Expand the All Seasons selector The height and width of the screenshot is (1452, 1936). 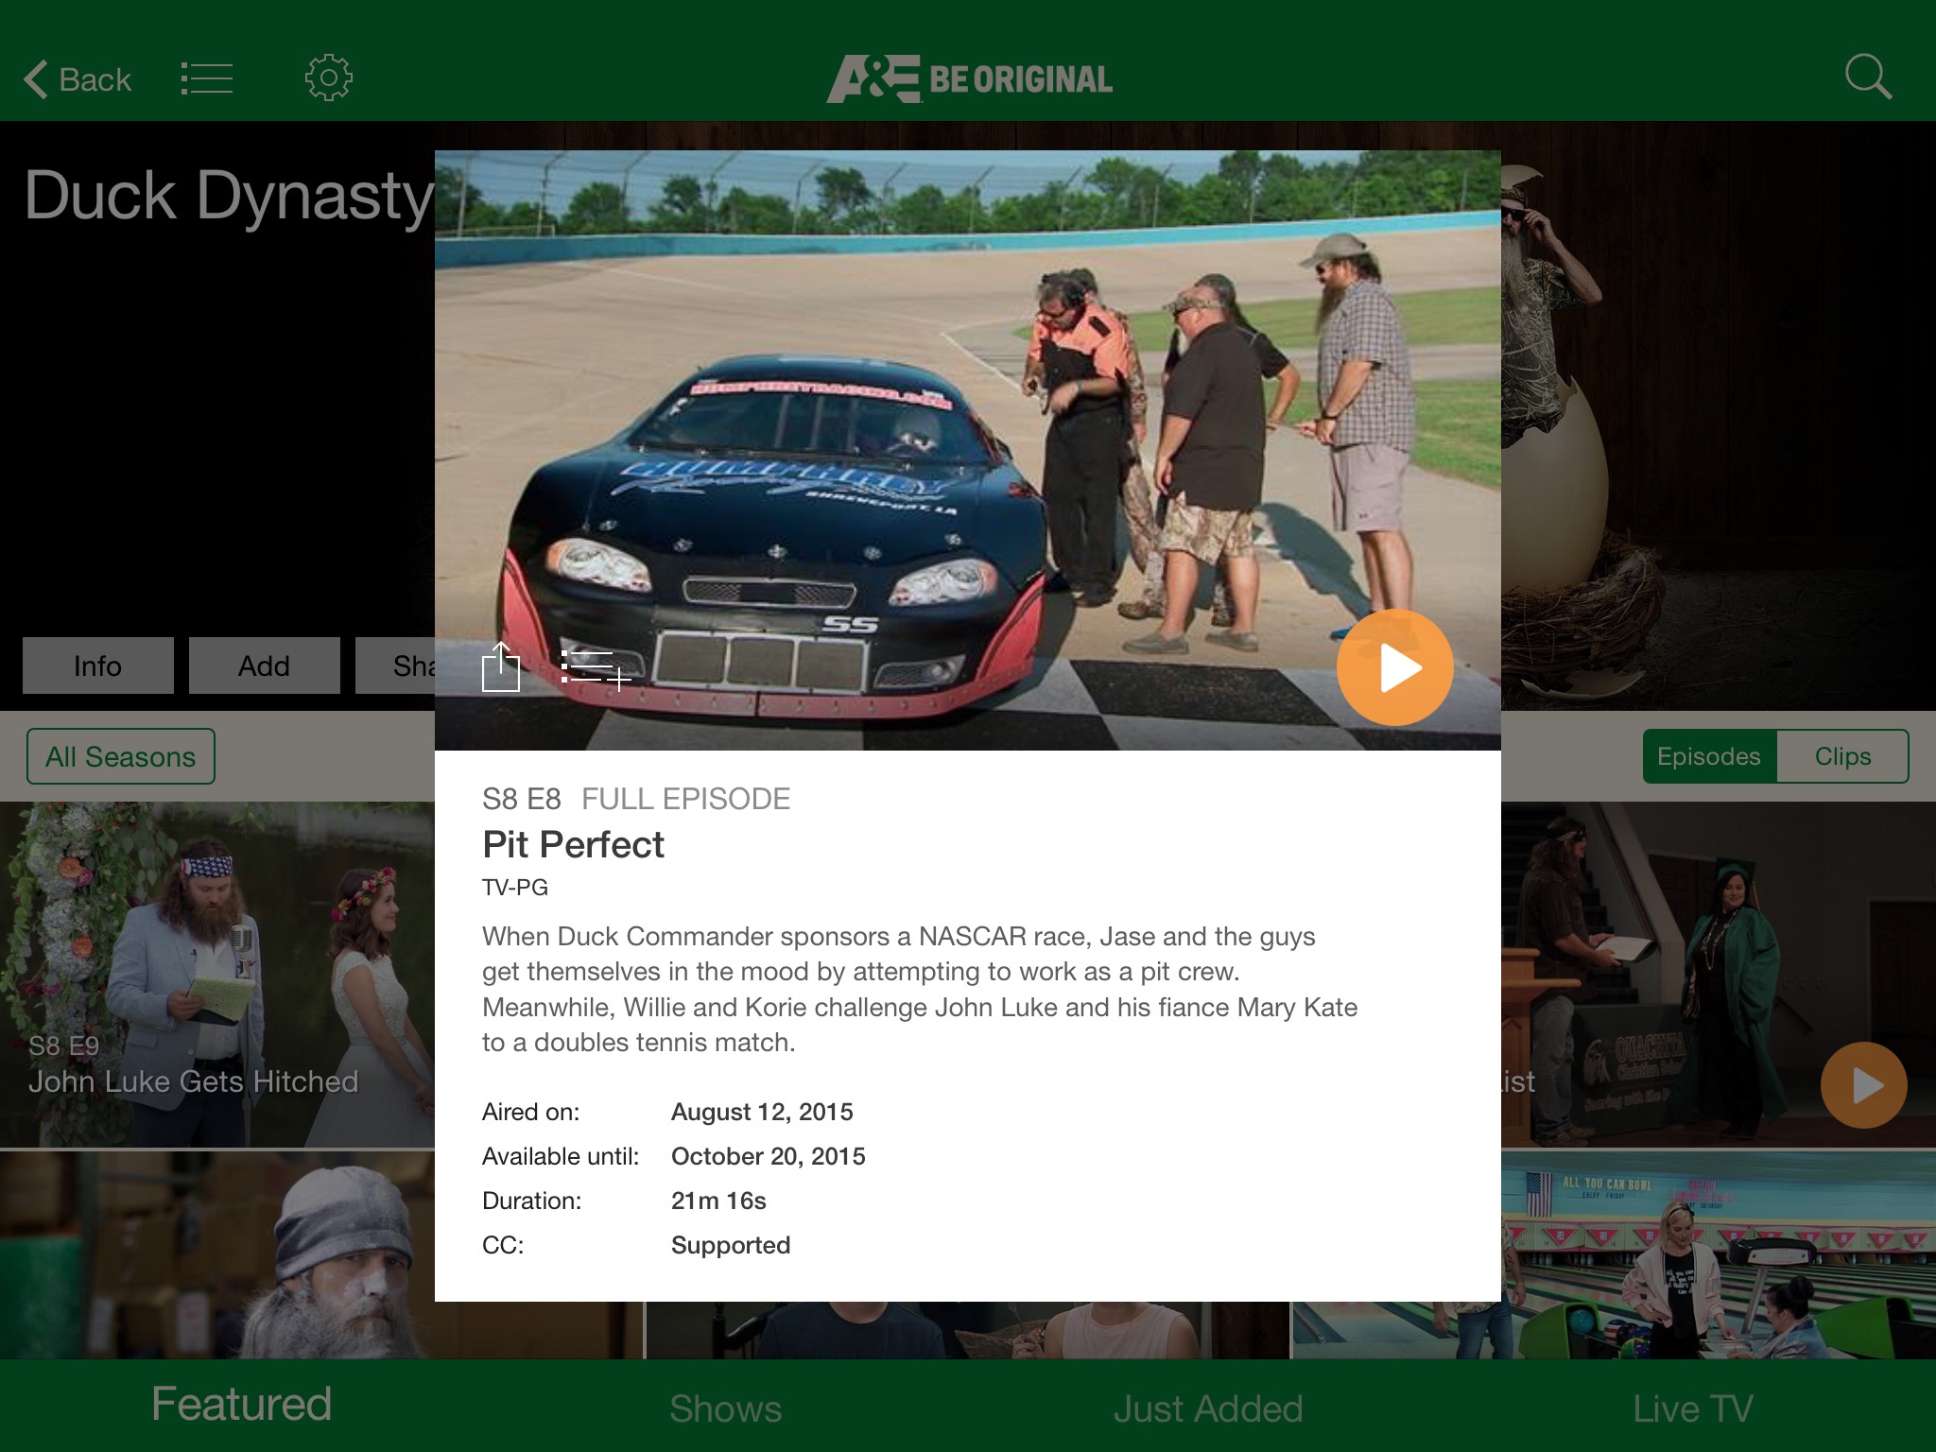pos(121,756)
